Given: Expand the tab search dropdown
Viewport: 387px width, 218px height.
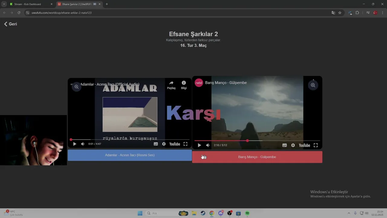Looking at the screenshot, I should coord(4,4).
